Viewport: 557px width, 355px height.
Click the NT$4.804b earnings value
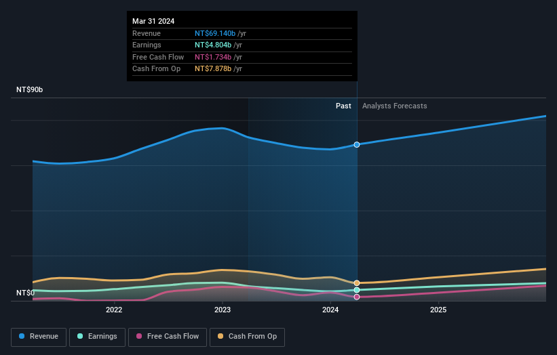[213, 45]
